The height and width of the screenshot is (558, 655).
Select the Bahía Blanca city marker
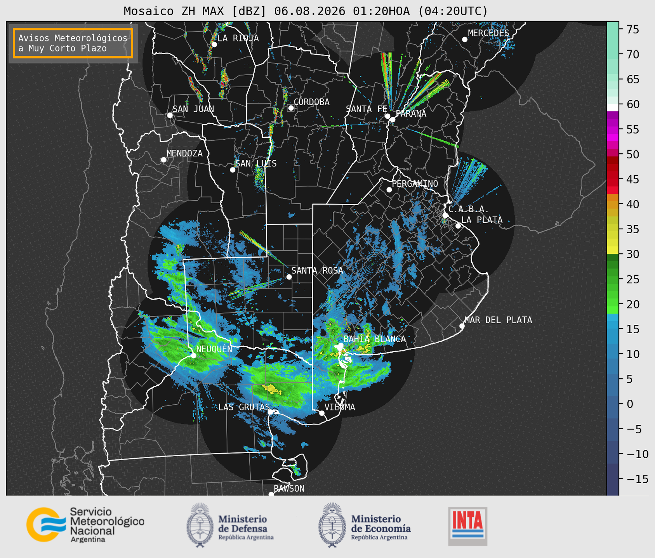coord(341,346)
